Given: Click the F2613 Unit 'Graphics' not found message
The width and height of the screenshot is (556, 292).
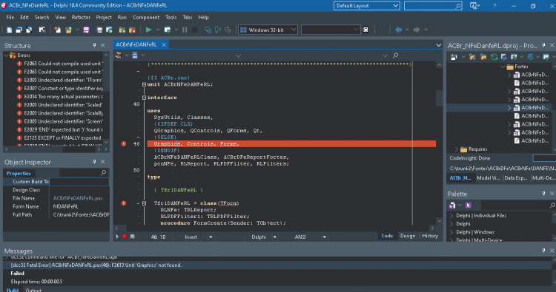Looking at the screenshot, I should click(x=96, y=265).
